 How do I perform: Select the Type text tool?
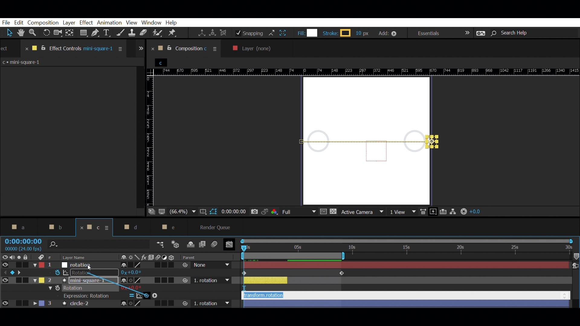[x=107, y=33]
